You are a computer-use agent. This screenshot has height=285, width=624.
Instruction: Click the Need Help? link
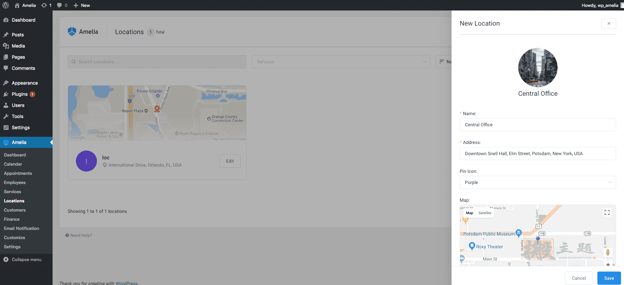pos(79,235)
